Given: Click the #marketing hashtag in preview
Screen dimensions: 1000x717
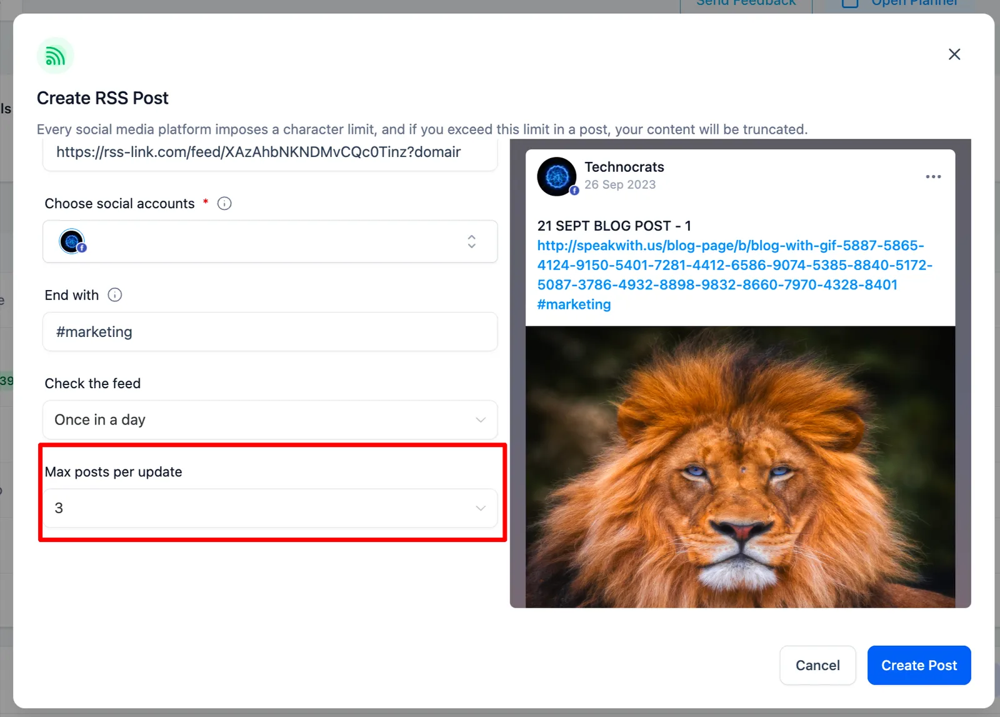Looking at the screenshot, I should (x=574, y=304).
